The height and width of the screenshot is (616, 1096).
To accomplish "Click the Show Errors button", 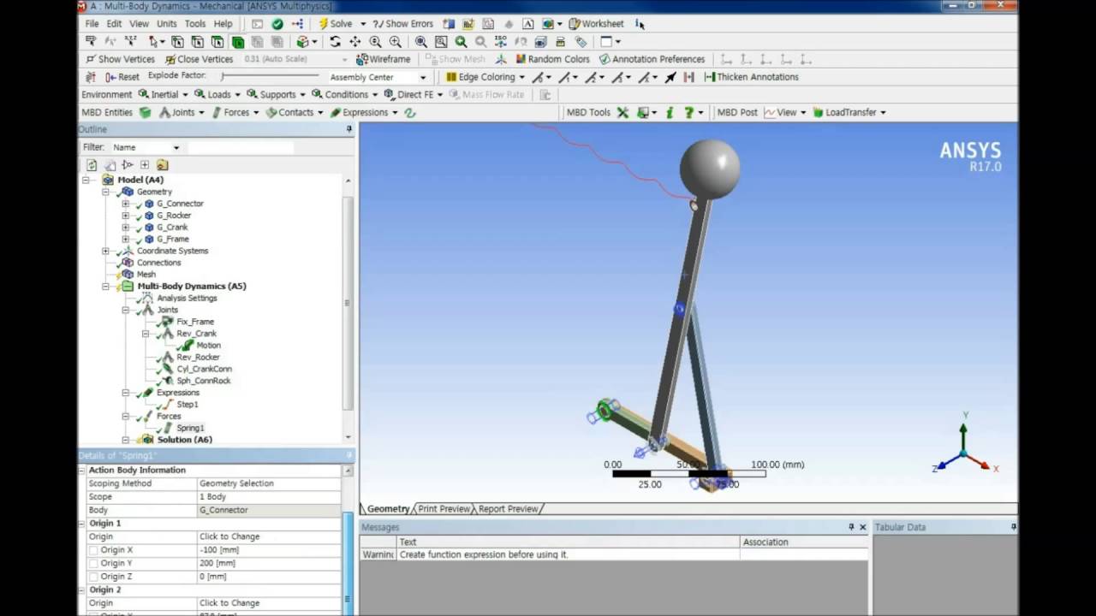I will pyautogui.click(x=402, y=24).
